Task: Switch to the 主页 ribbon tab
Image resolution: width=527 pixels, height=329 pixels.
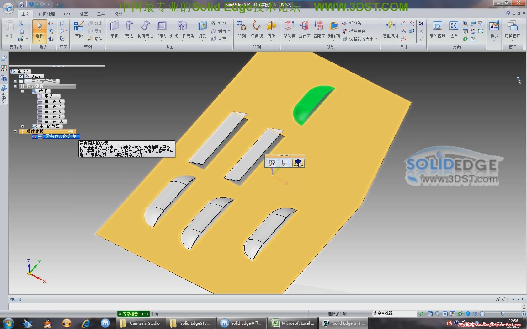Action: click(25, 14)
